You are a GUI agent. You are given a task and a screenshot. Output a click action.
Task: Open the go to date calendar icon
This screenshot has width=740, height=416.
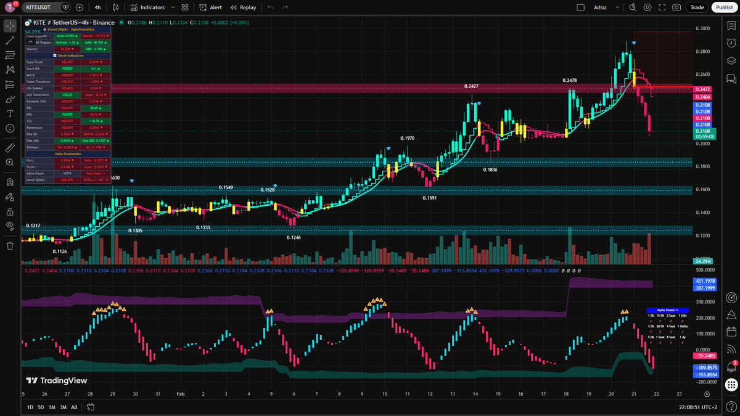point(91,407)
